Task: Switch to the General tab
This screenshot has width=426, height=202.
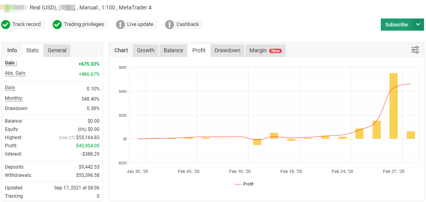Action: click(57, 50)
